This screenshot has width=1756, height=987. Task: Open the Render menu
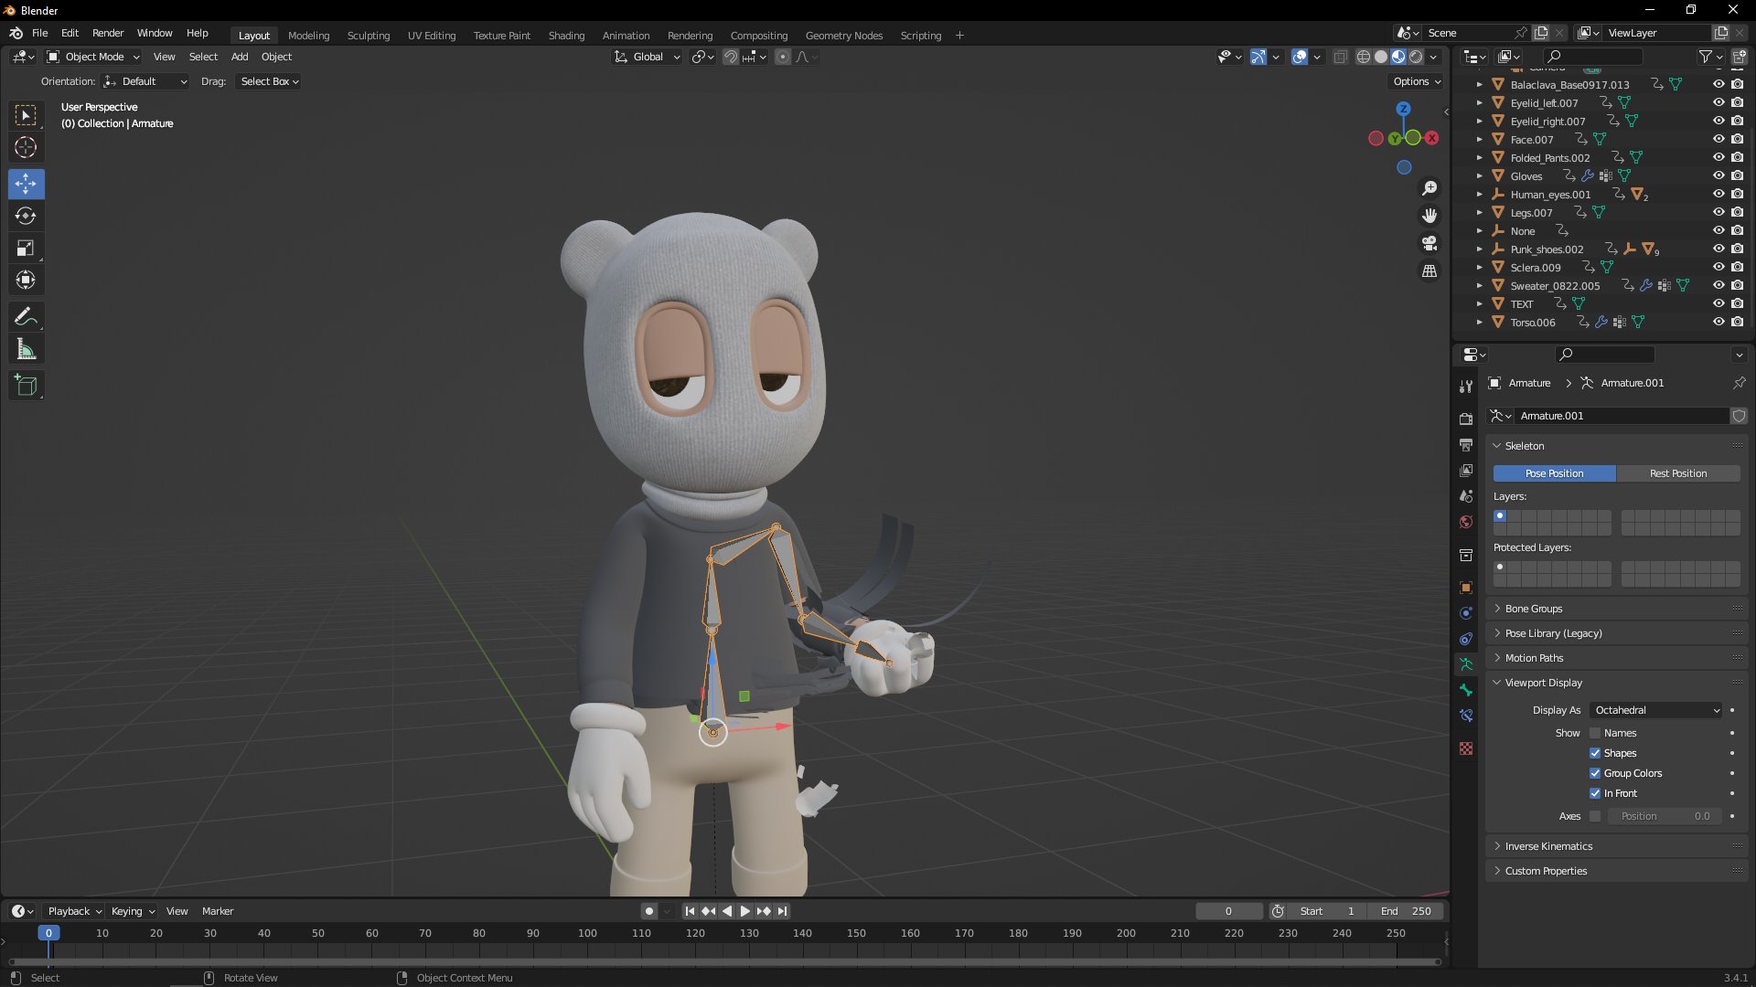click(x=107, y=33)
